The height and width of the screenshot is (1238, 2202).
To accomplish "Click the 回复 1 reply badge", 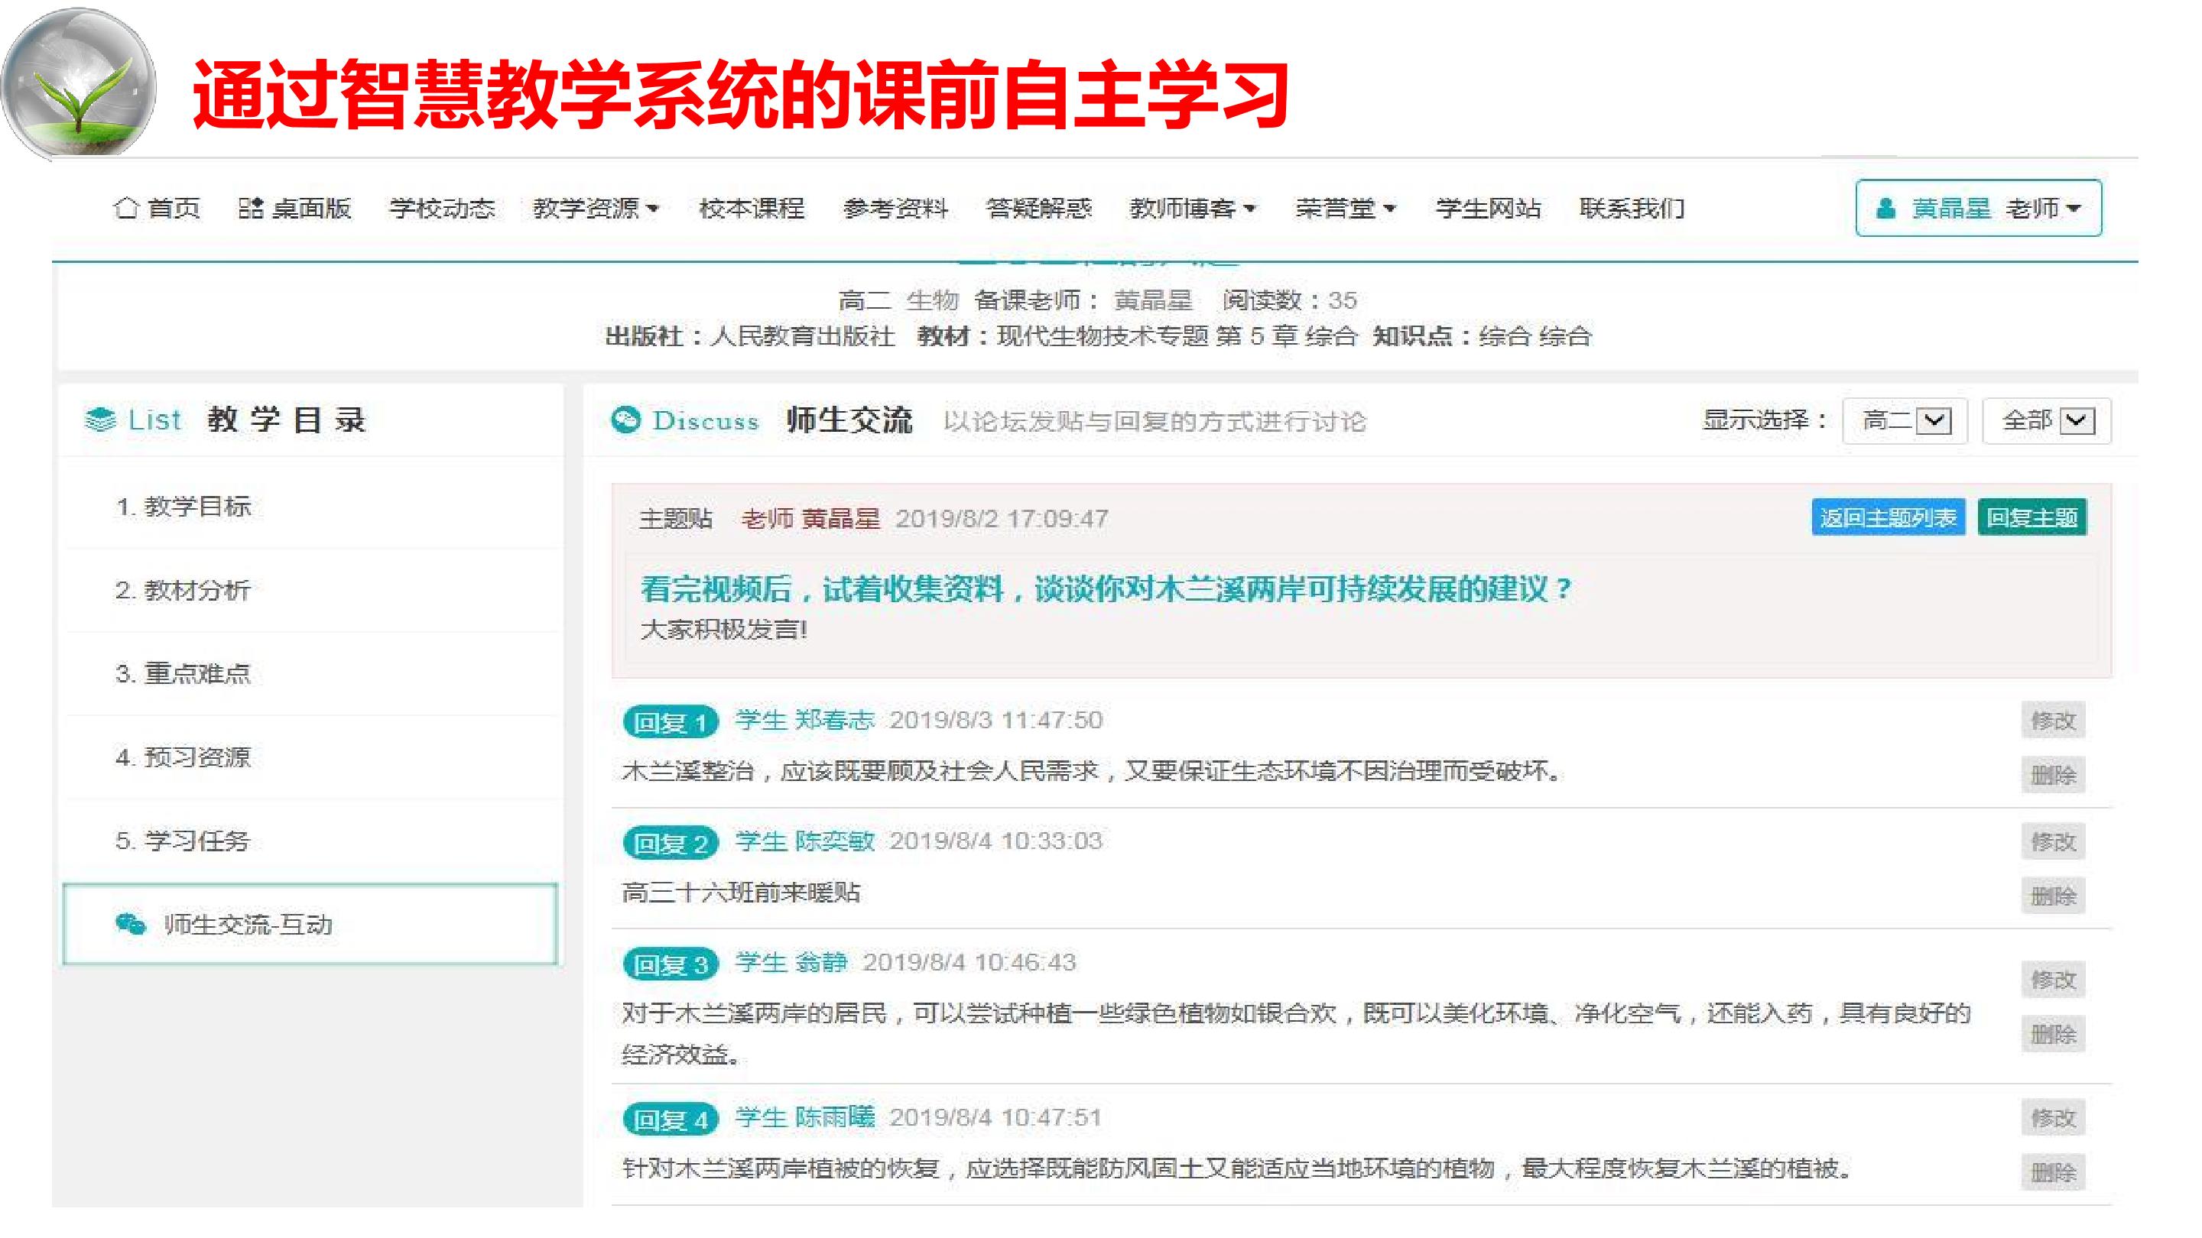I will pos(671,722).
